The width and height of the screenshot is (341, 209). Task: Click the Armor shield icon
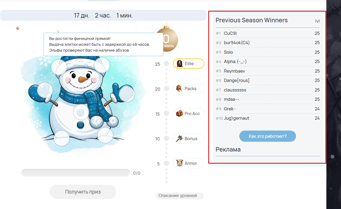tap(180, 163)
